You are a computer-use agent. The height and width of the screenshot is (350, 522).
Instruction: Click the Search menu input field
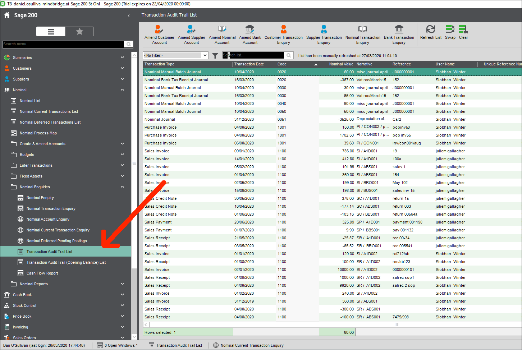pos(63,44)
